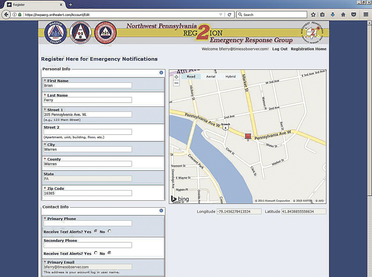Select Yes for primary phone text alerts

(x=96, y=231)
